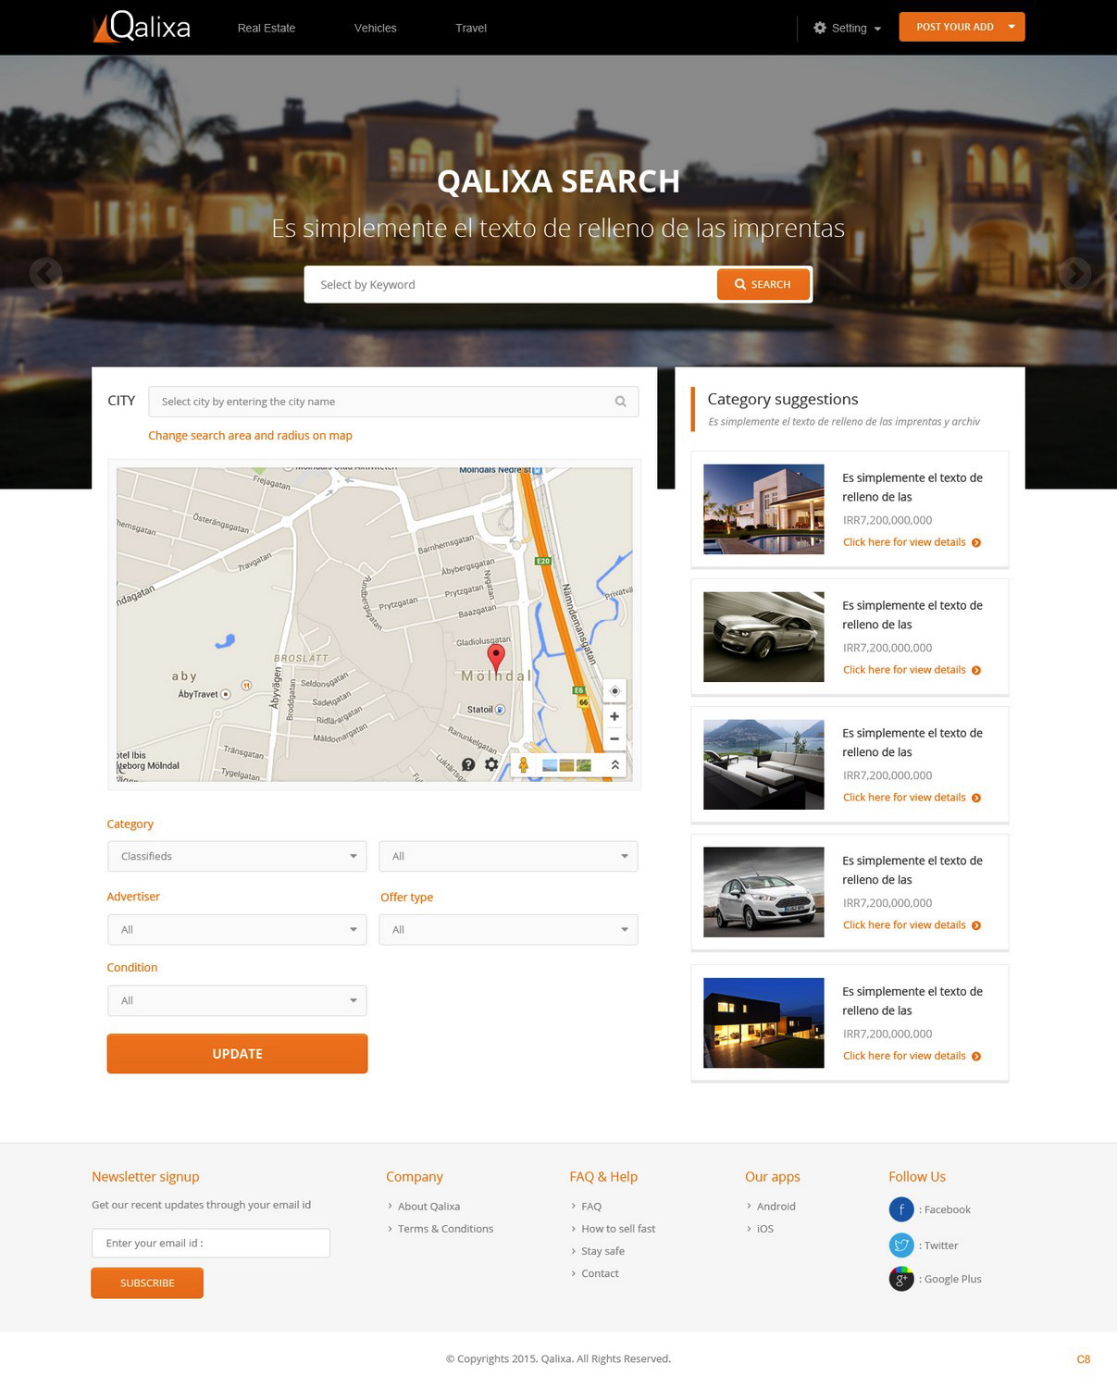Open FAQ footer link
The height and width of the screenshot is (1388, 1117).
point(591,1207)
